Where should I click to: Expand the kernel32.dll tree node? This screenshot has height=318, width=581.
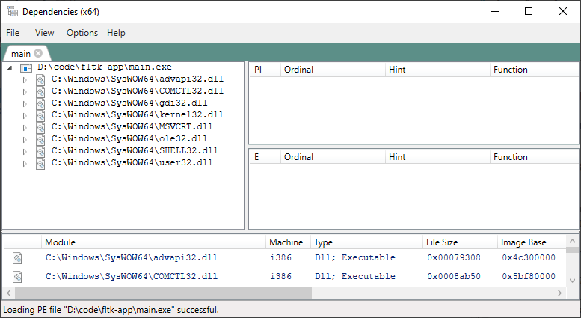[25, 115]
